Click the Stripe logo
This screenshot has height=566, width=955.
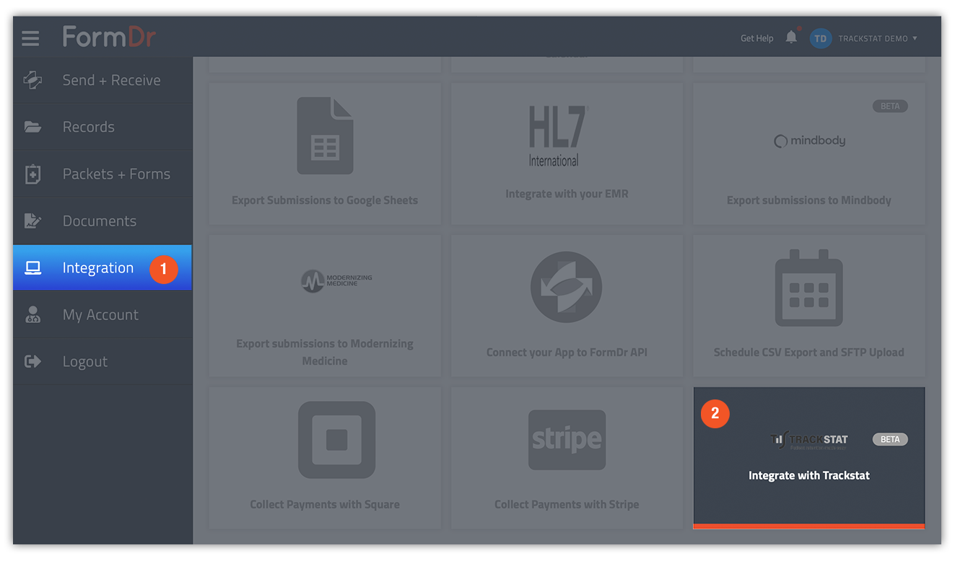(567, 439)
